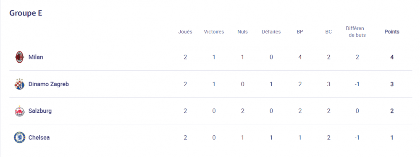The image size is (420, 157).
Task: Click the Défaites column header
Action: coord(271,32)
